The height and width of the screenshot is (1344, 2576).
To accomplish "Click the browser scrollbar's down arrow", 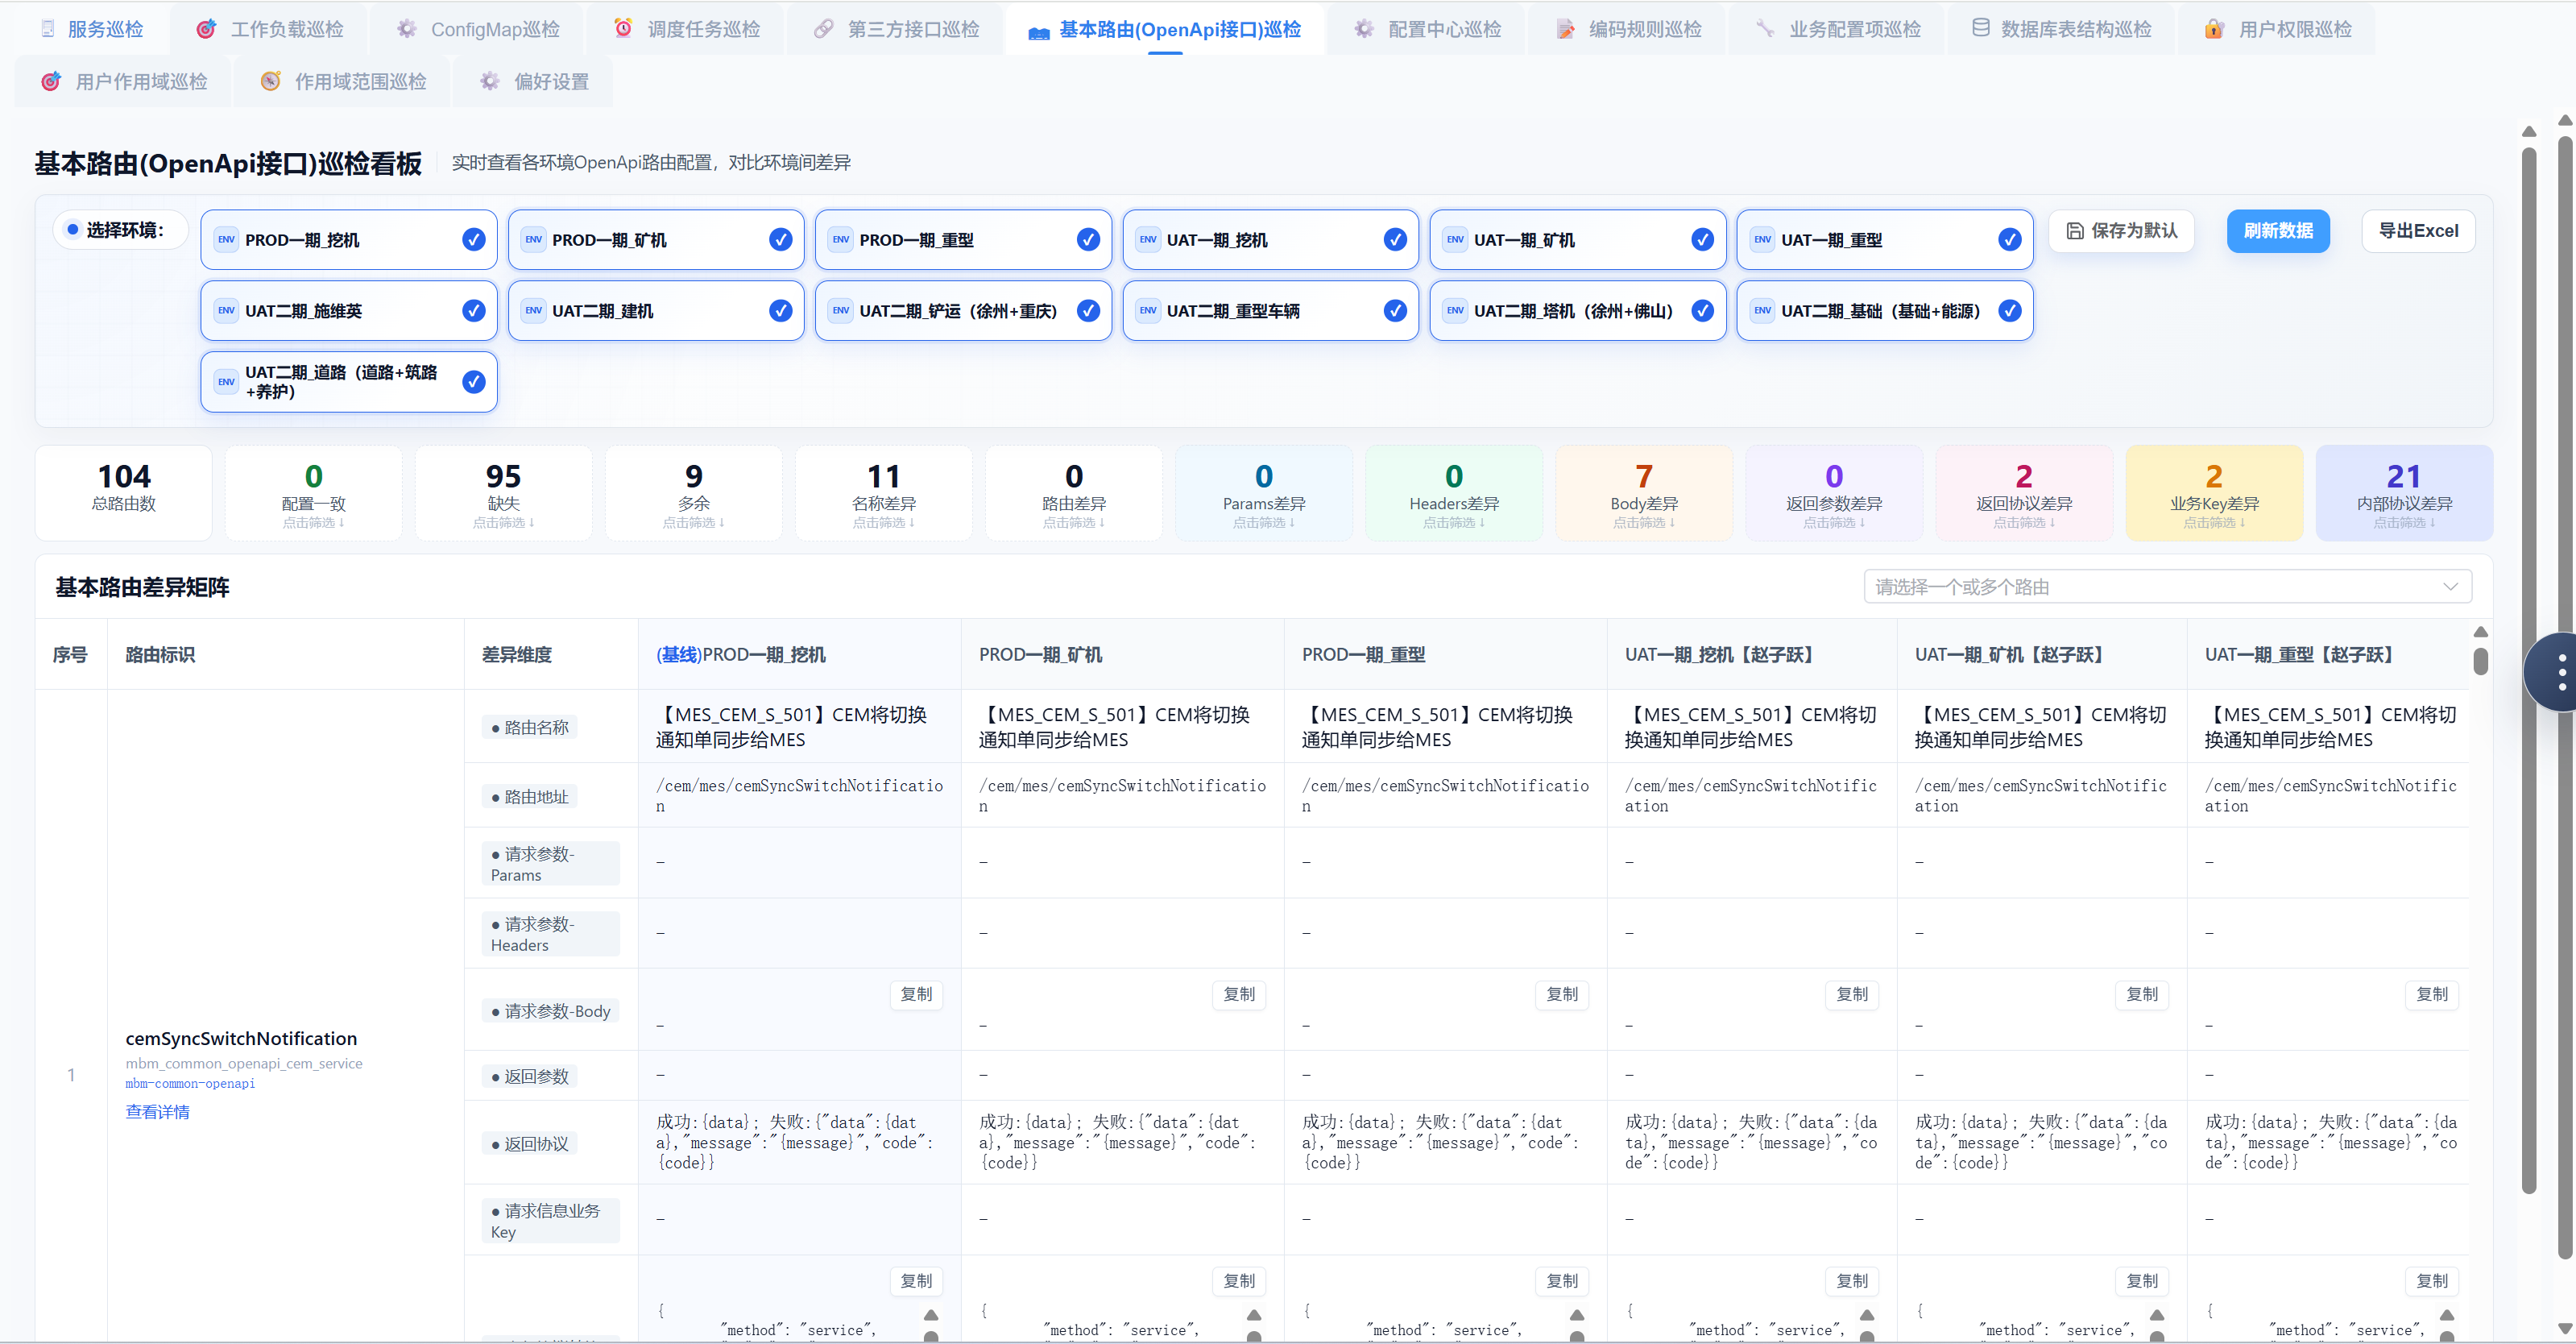I will click(x=2565, y=1329).
